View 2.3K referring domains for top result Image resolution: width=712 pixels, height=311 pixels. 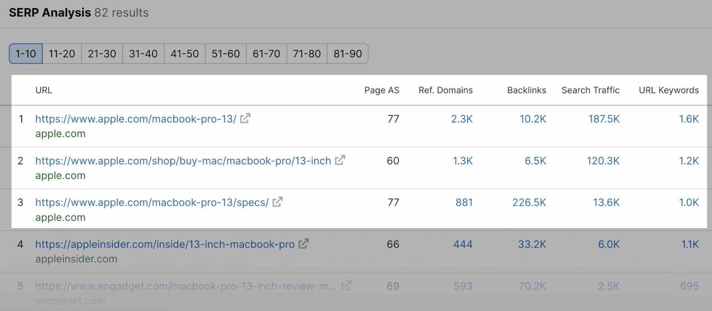[464, 119]
